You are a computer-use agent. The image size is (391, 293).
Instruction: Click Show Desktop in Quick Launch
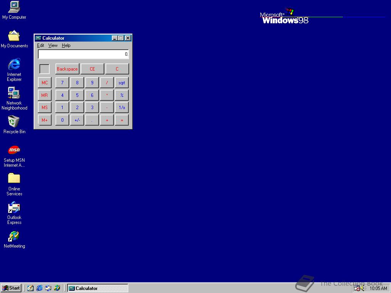pos(31,288)
